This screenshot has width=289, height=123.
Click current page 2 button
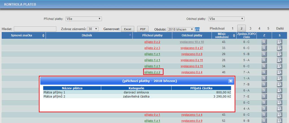point(242,28)
